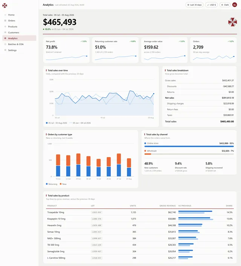241x266 pixels.
Task: Click the umbrella logo in the sidebar
Action: coord(5,5)
